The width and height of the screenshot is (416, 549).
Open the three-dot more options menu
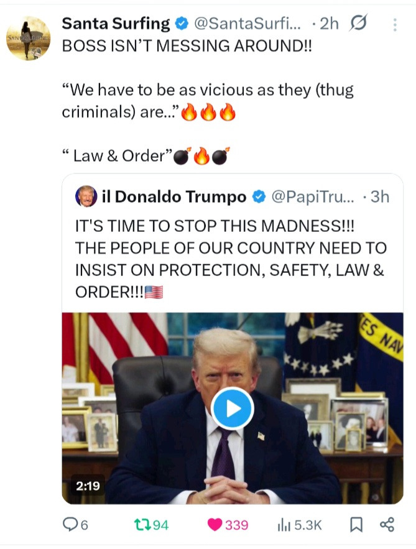point(395,25)
